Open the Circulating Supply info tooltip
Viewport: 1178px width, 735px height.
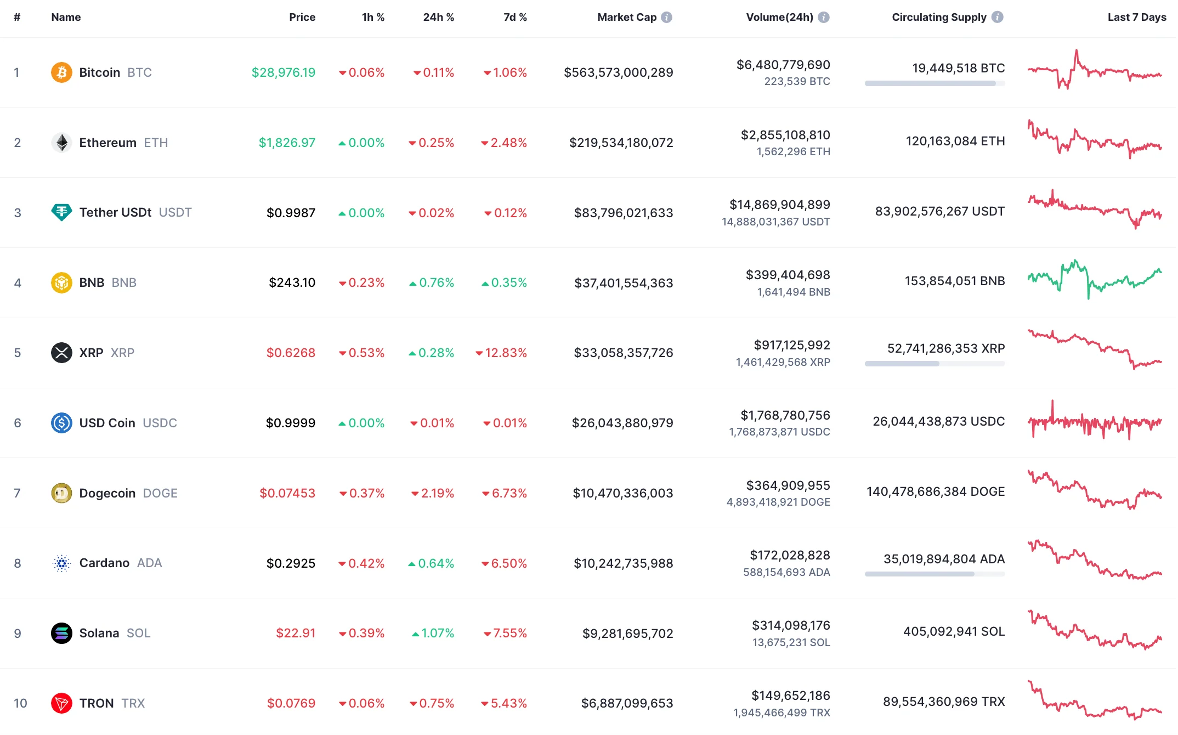click(x=997, y=17)
